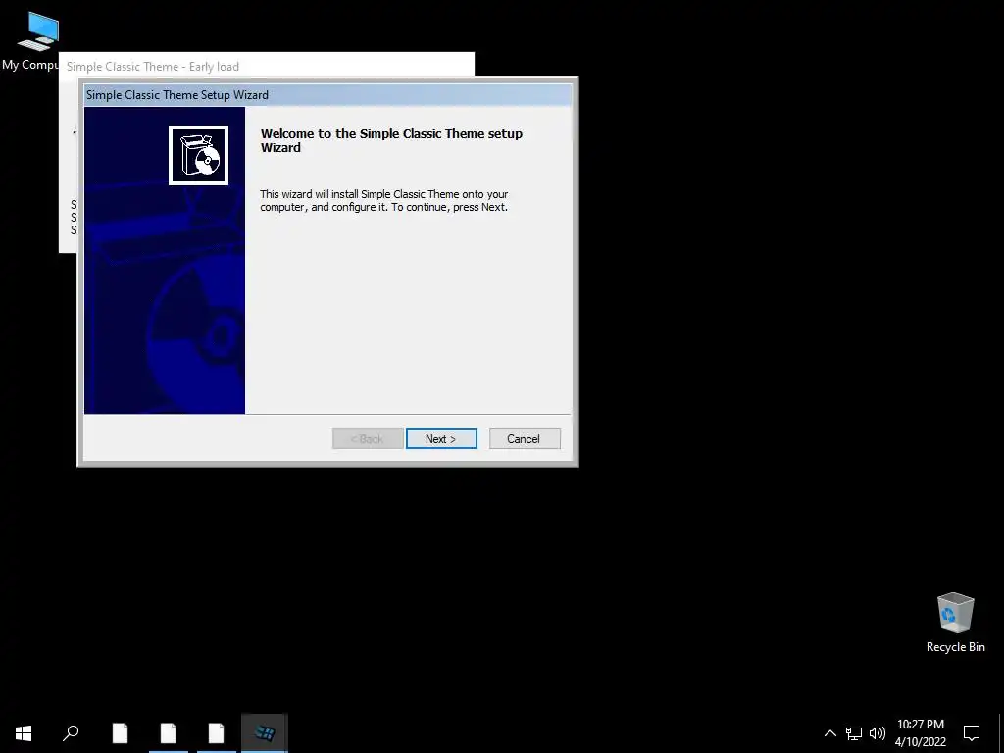The image size is (1004, 753).
Task: Select the Recycle Bin desktop icon
Action: point(955,623)
